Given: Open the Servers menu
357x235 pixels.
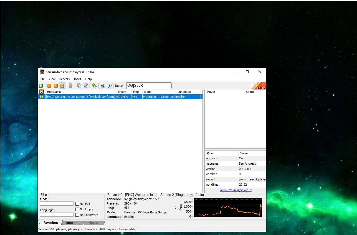Looking at the screenshot, I should click(64, 79).
